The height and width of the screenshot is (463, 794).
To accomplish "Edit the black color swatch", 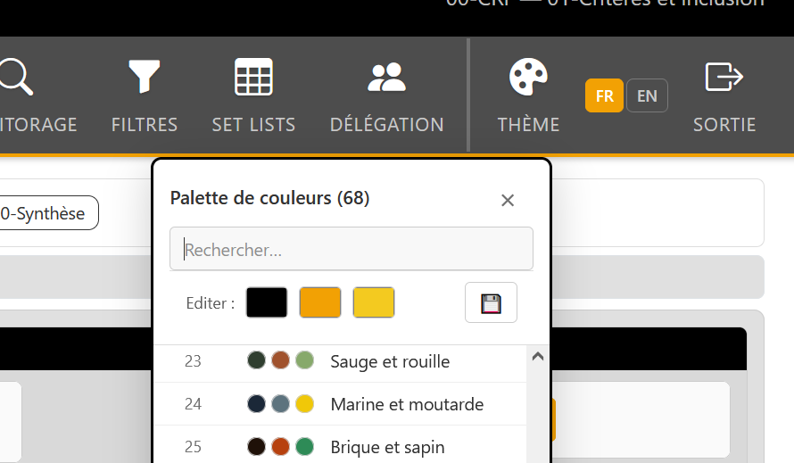I will 267,302.
